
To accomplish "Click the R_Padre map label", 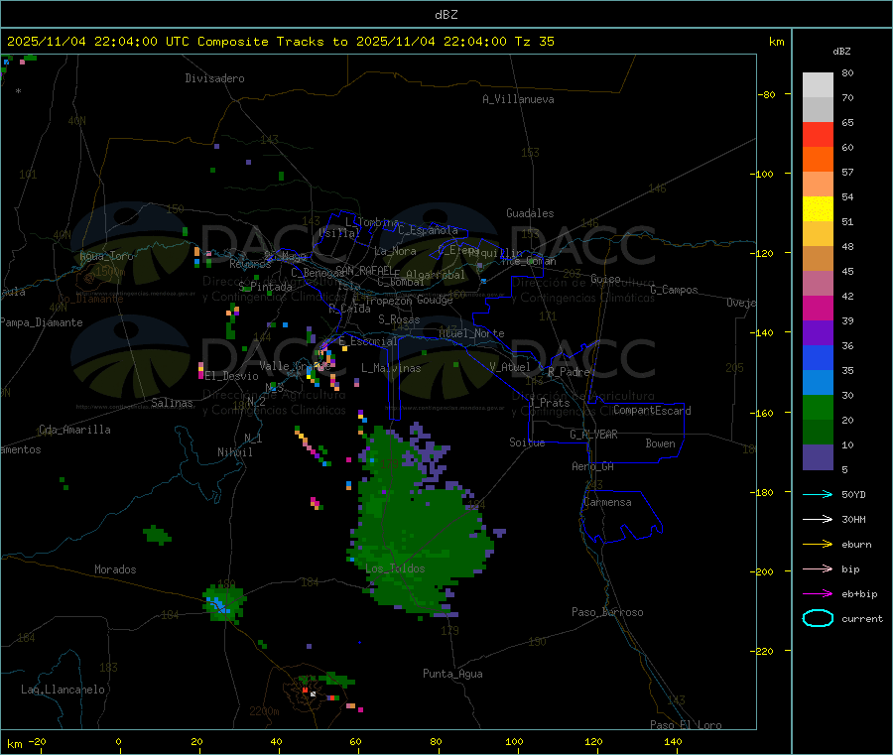I will click(x=569, y=372).
